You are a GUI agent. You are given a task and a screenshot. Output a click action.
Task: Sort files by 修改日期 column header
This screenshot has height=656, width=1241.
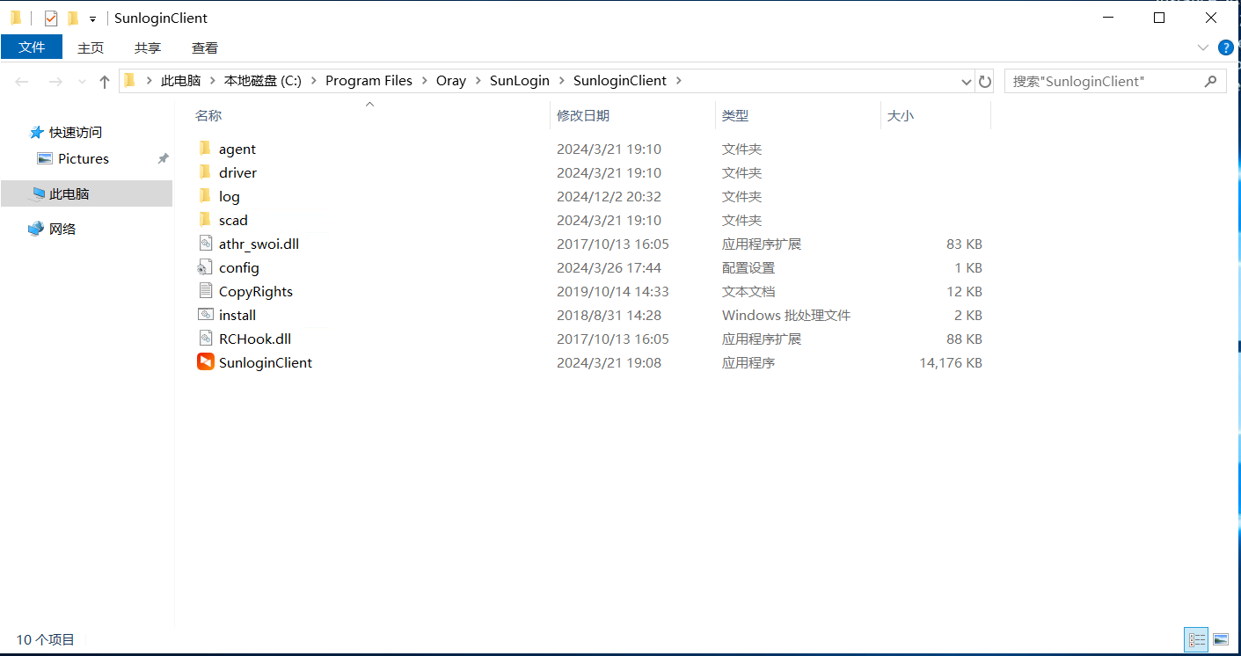click(582, 115)
